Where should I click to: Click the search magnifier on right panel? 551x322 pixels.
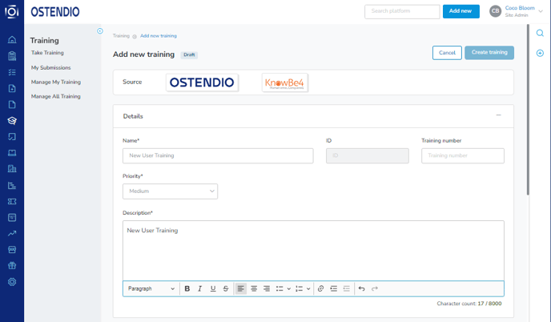[540, 33]
